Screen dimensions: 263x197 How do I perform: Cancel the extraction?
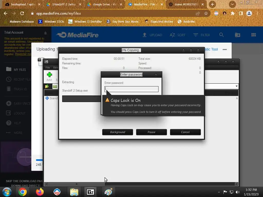[x=185, y=132]
